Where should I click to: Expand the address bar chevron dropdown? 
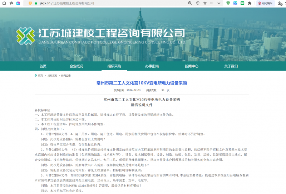click(219, 3)
